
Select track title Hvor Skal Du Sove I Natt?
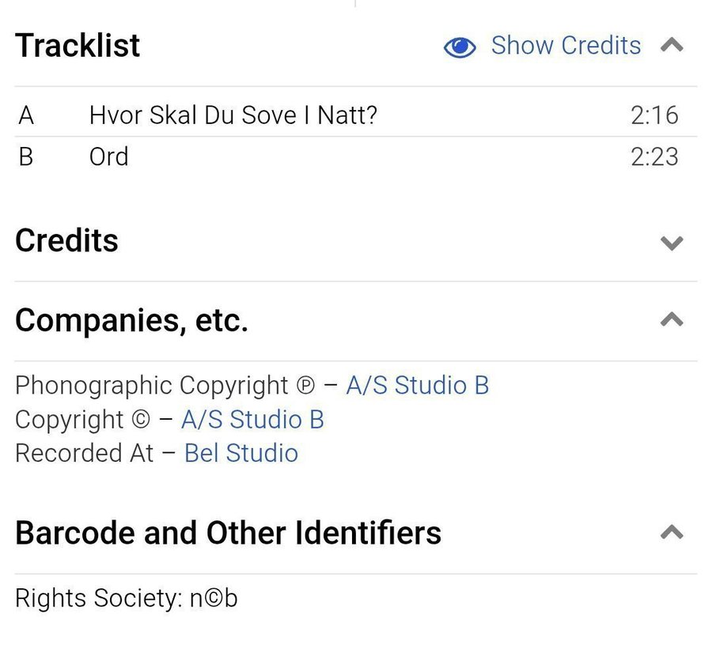tap(233, 115)
